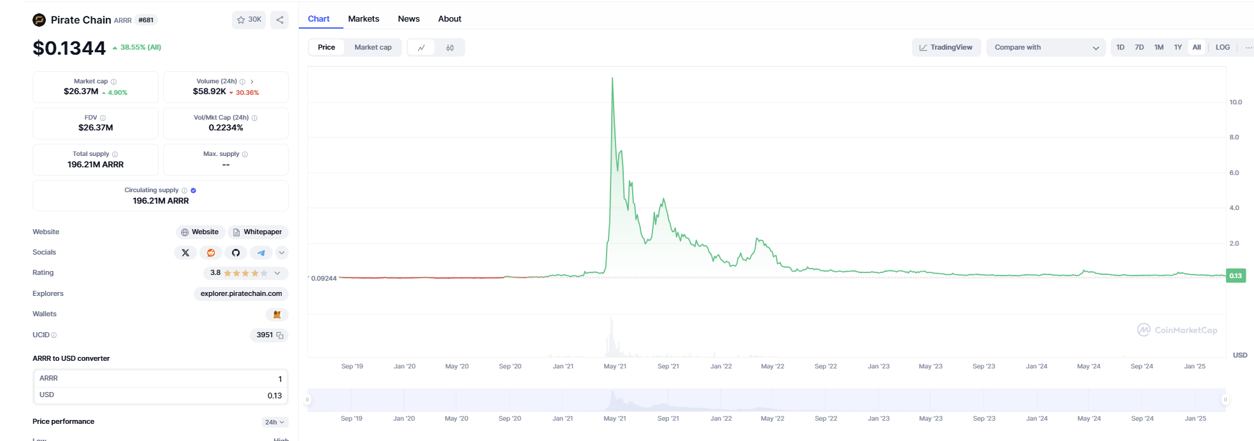Image resolution: width=1254 pixels, height=441 pixels.
Task: Open the News tab
Action: point(409,19)
